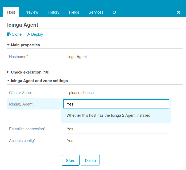
Task: Open the Establish connection dropdown
Action: coord(116,129)
